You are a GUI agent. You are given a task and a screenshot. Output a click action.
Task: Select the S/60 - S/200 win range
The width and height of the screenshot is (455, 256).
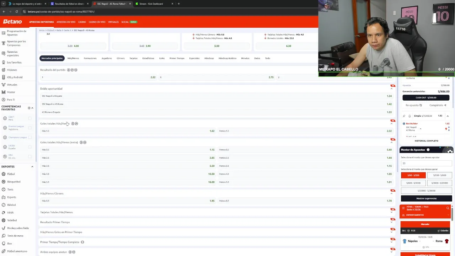click(413, 175)
